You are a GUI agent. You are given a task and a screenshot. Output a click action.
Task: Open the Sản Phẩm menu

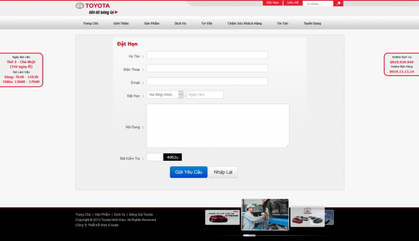[152, 23]
